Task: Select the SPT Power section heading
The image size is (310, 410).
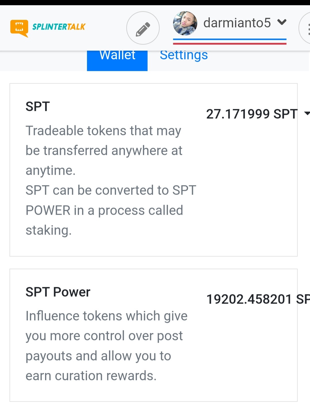Action: coord(58,292)
